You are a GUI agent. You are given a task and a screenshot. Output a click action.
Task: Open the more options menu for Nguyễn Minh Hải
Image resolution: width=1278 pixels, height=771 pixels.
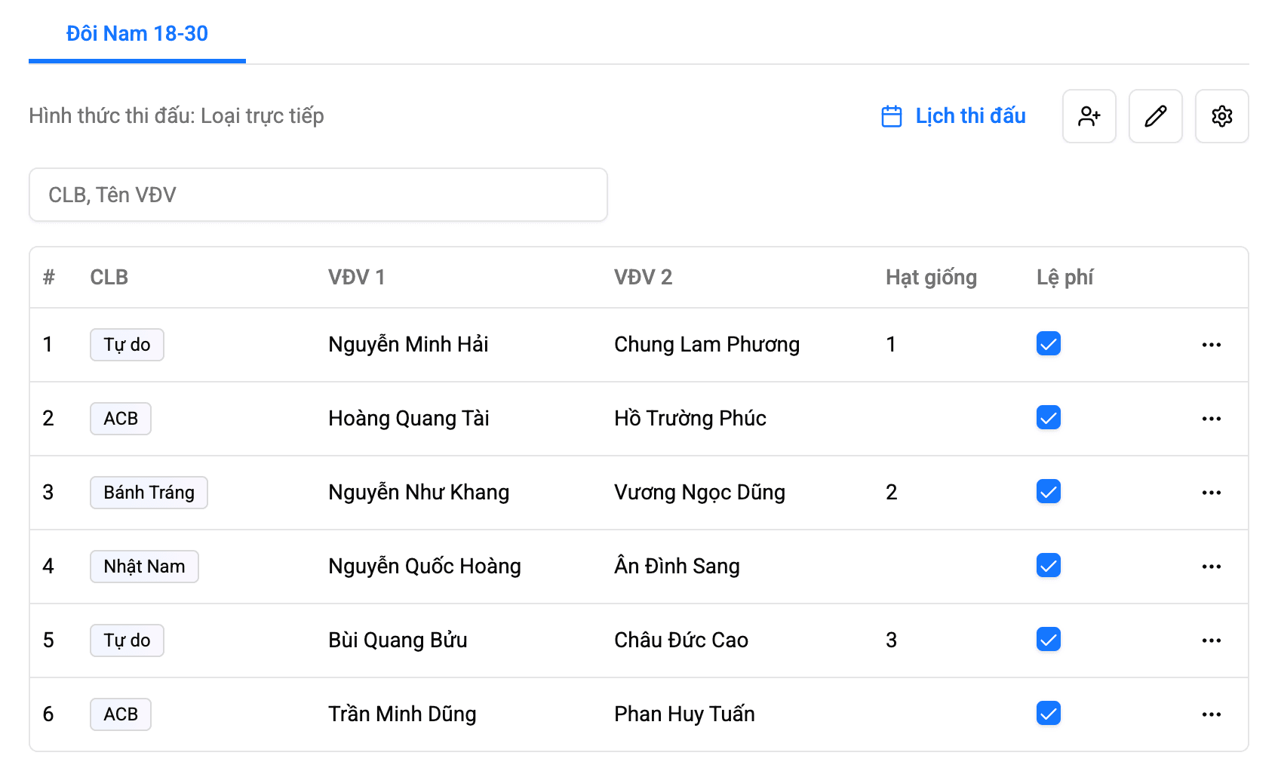pos(1211,345)
